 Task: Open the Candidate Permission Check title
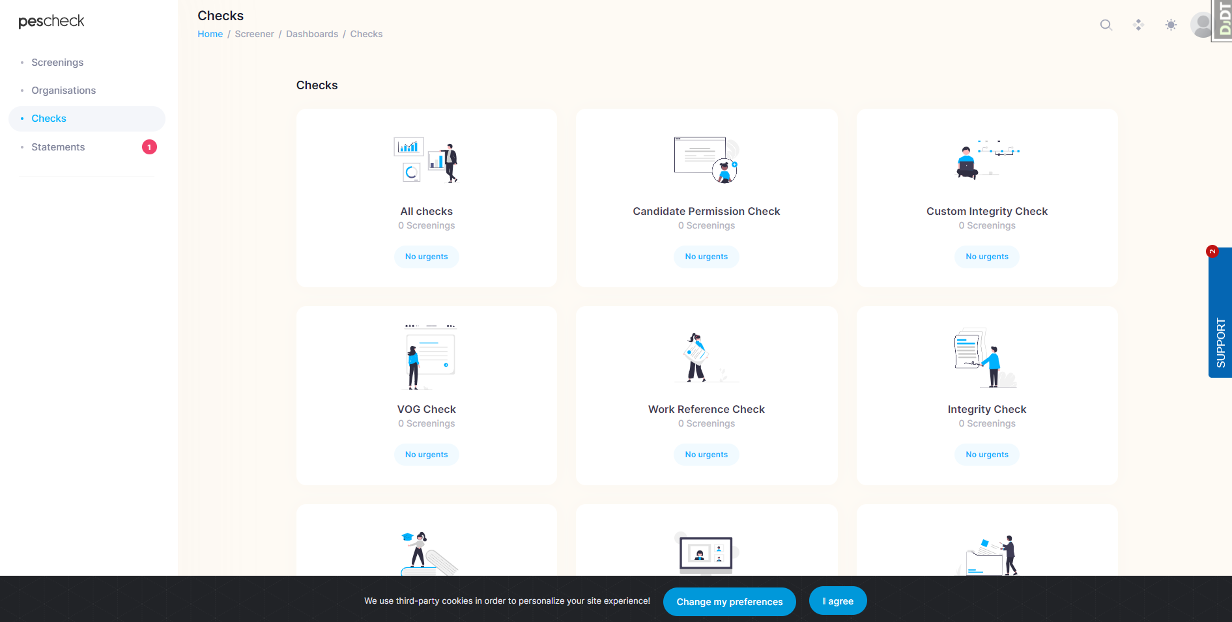pos(706,212)
